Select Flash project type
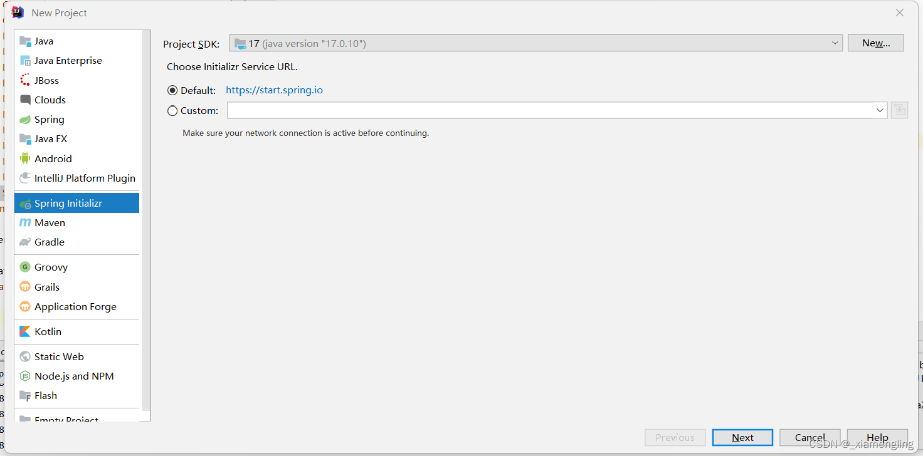This screenshot has height=456, width=923. [76, 396]
